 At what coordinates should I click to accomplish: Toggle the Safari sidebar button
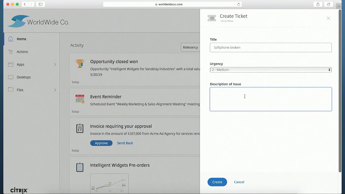pos(40,4)
